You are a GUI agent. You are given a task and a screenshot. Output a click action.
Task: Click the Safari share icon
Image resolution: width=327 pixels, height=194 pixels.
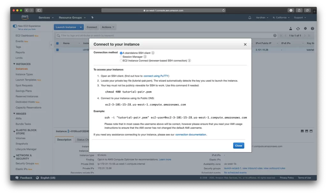299,10
